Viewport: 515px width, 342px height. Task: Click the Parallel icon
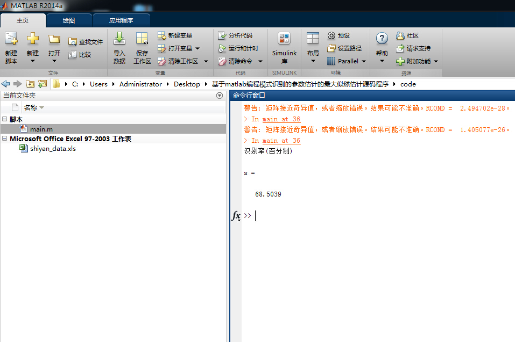tap(331, 61)
